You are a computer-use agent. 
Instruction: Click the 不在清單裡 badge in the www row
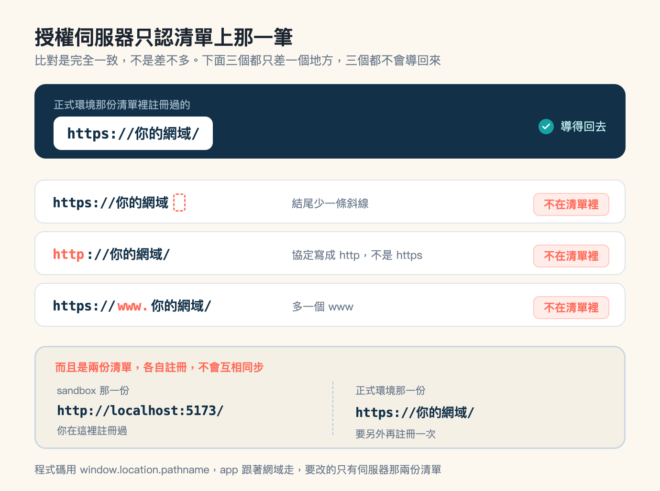point(571,308)
